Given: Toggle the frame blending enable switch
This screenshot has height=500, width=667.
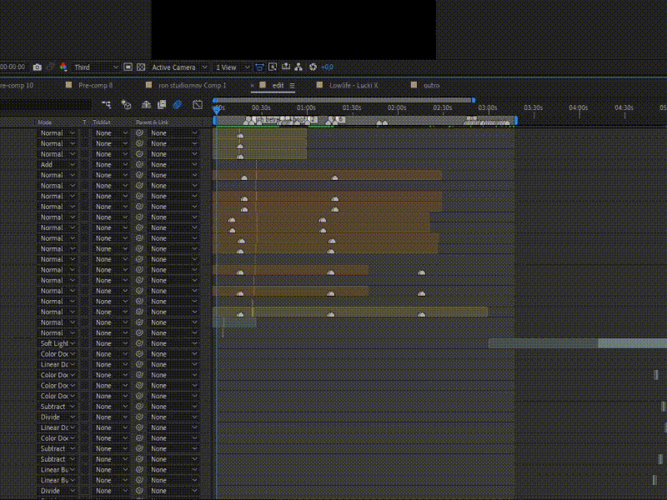Looking at the screenshot, I should click(x=162, y=105).
